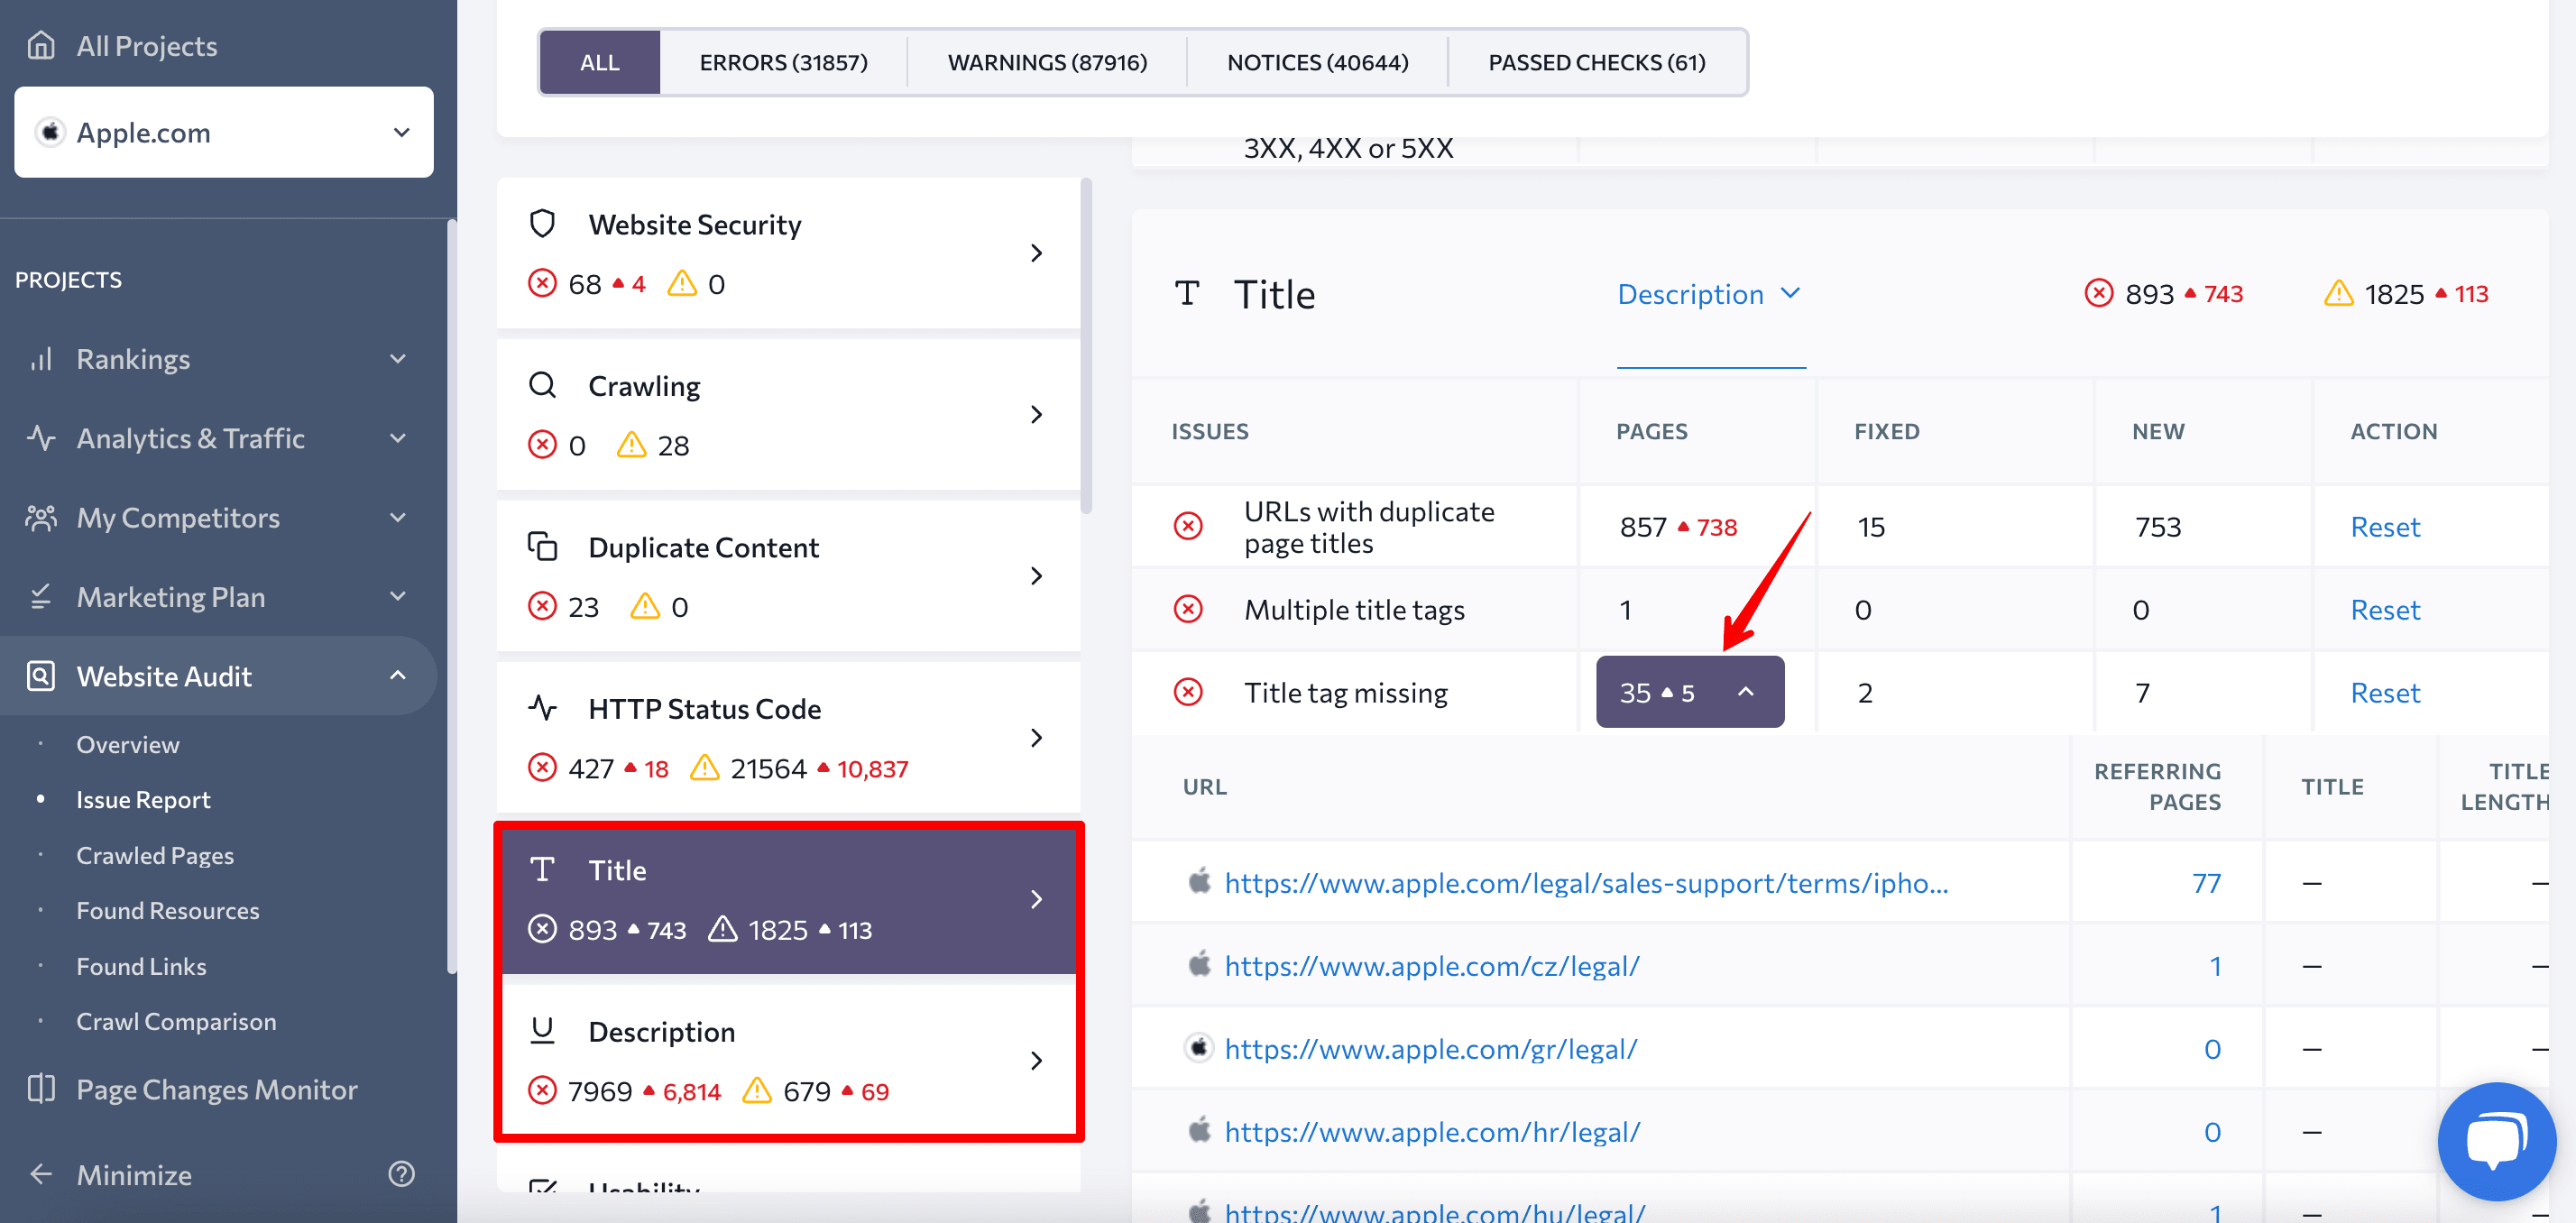Click error icon for Multiple title tags
The width and height of the screenshot is (2576, 1223).
tap(1188, 609)
